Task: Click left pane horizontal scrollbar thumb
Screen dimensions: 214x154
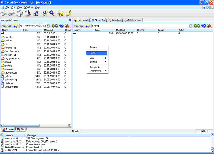Action: click(21, 125)
